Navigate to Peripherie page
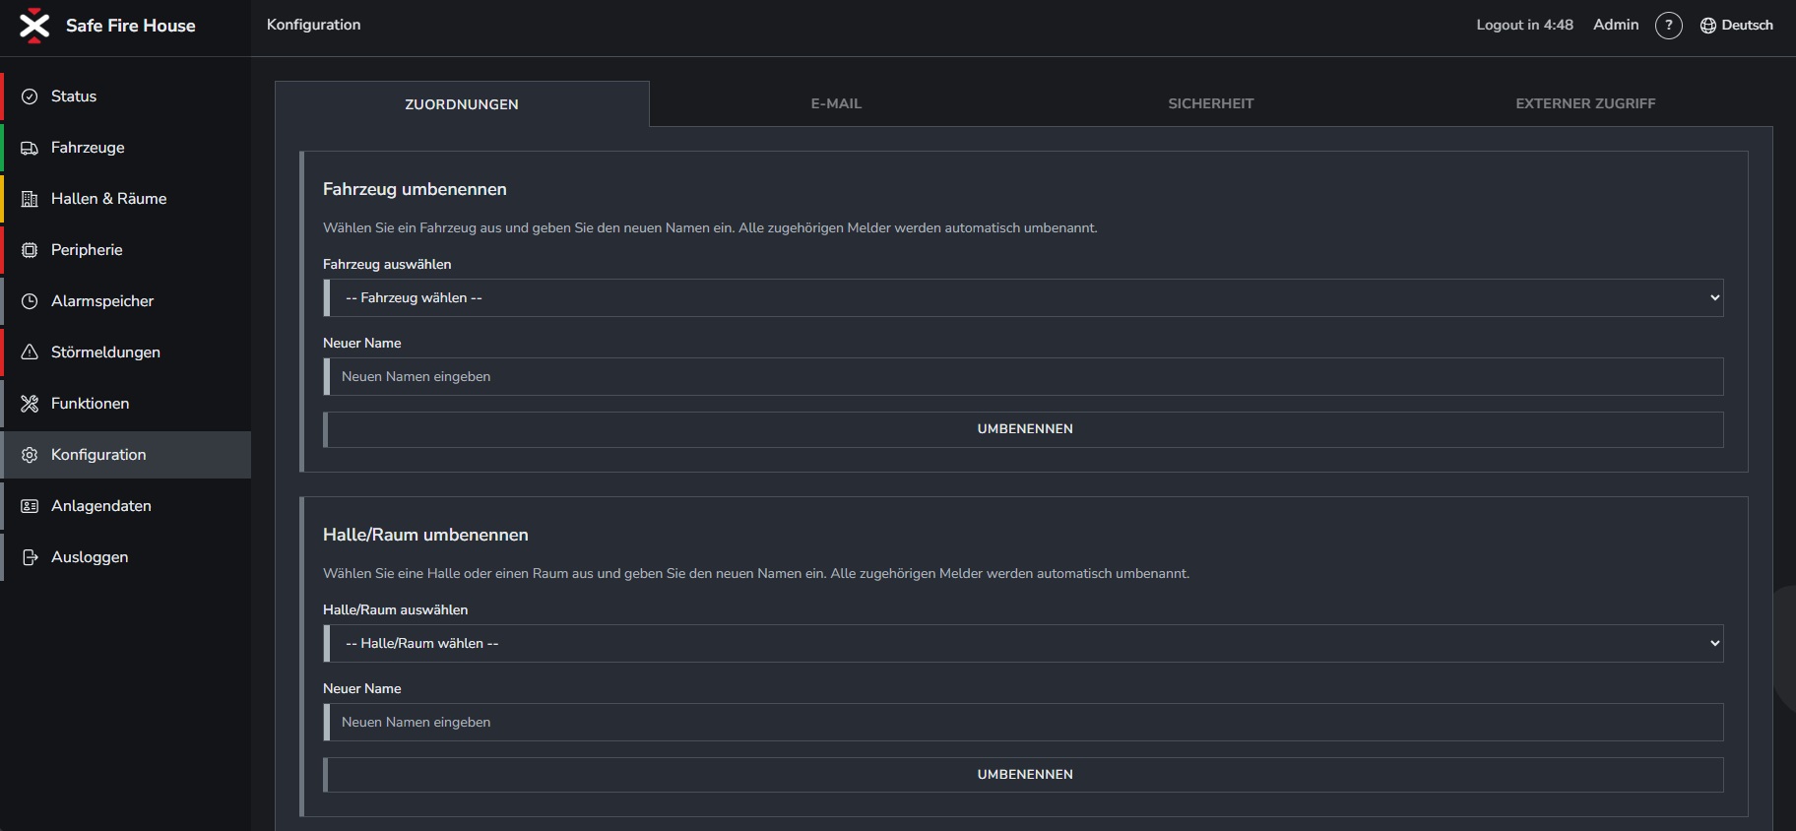The width and height of the screenshot is (1796, 831). pyautogui.click(x=127, y=250)
